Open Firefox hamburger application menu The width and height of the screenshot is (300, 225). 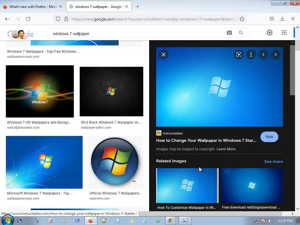pos(293,19)
